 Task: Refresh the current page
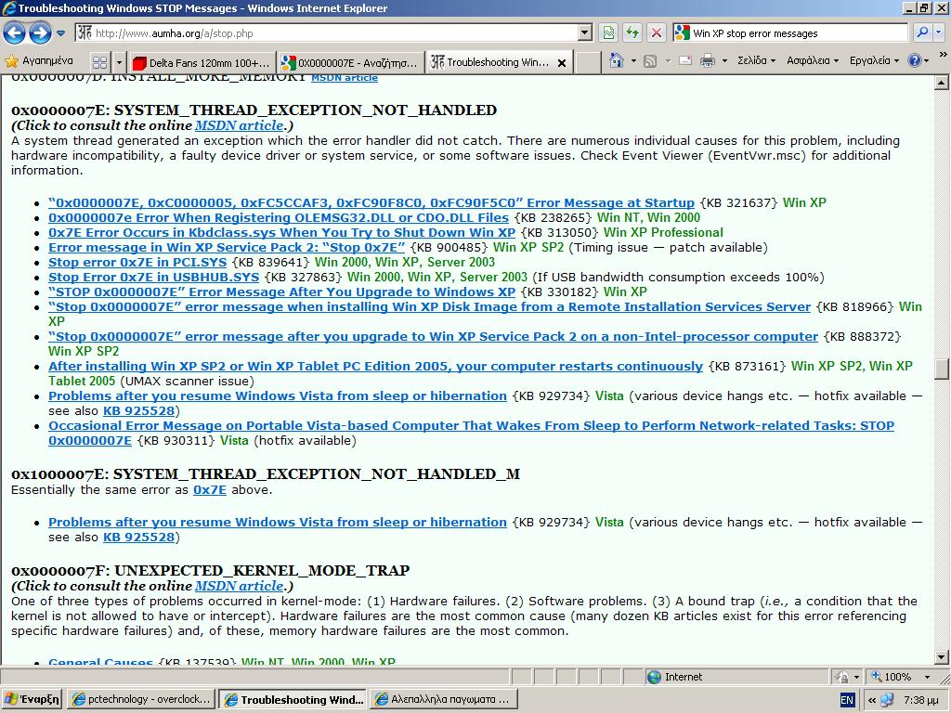point(632,32)
